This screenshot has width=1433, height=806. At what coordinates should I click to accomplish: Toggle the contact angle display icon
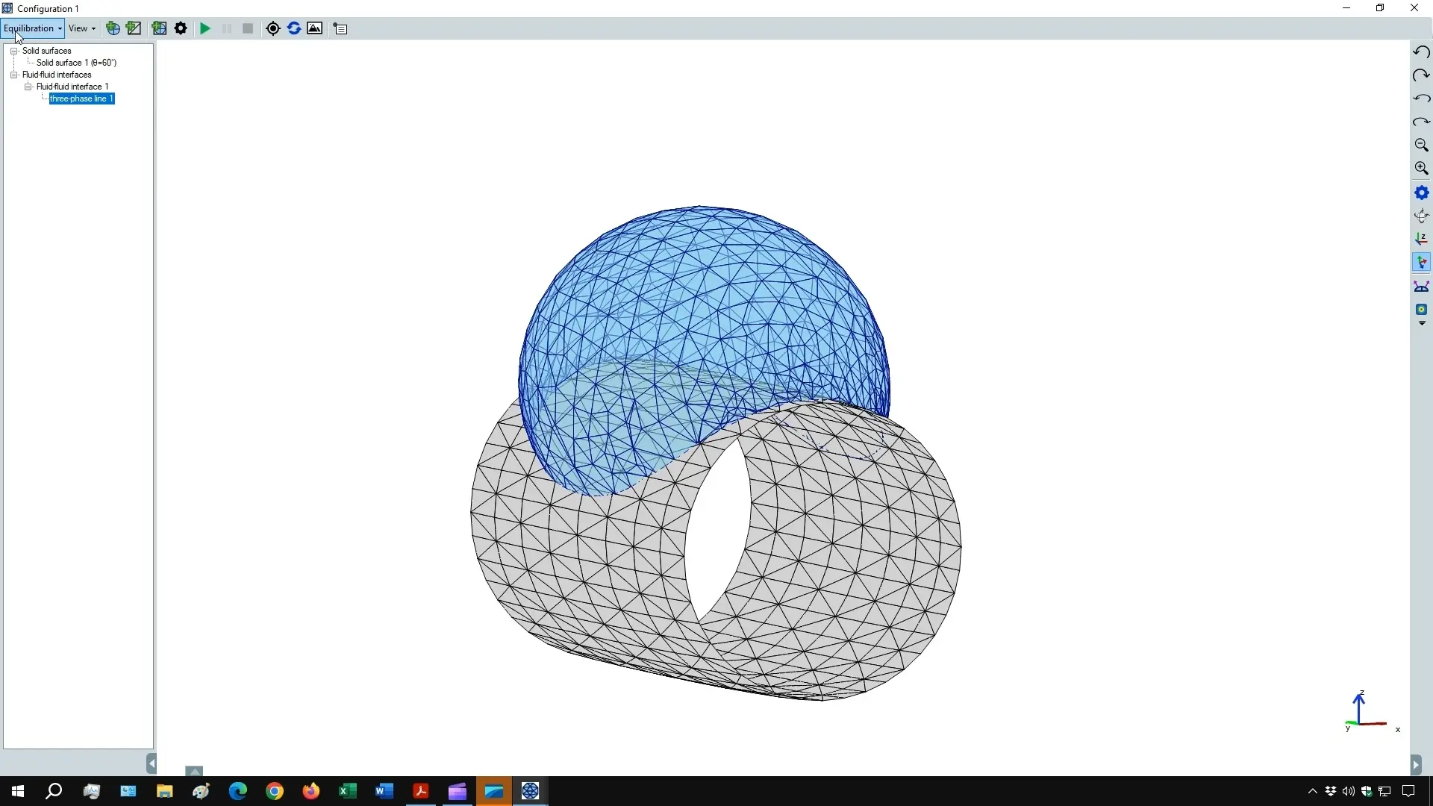[x=1422, y=287]
